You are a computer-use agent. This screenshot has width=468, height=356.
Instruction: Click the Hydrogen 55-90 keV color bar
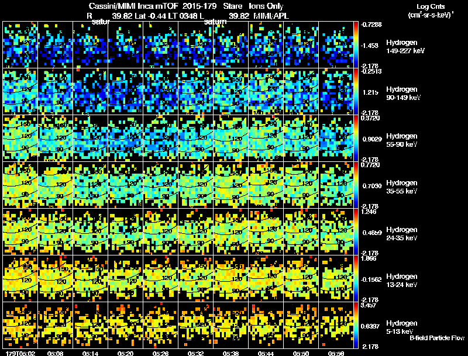356,139
